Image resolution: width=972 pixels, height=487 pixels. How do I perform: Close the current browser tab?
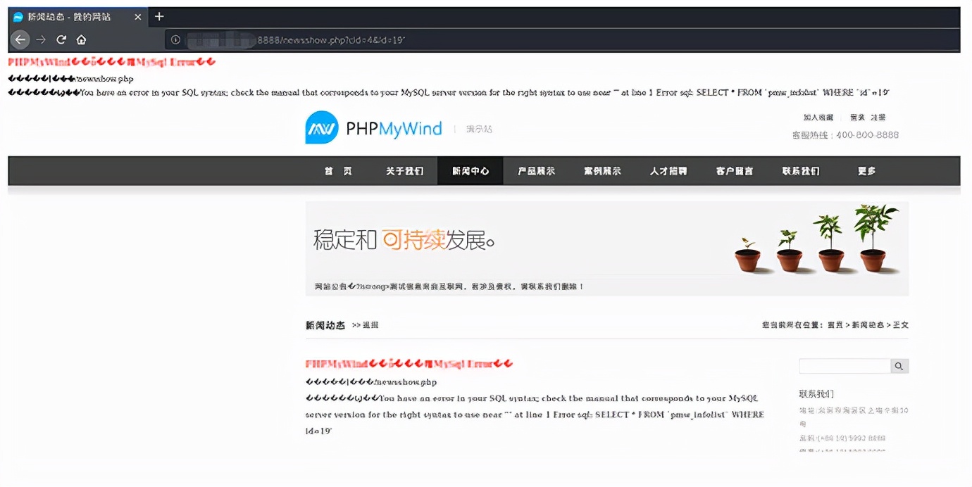coord(137,17)
